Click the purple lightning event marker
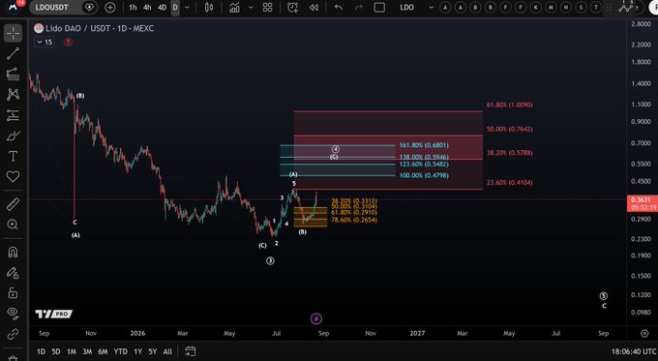658x361 pixels. 316,318
